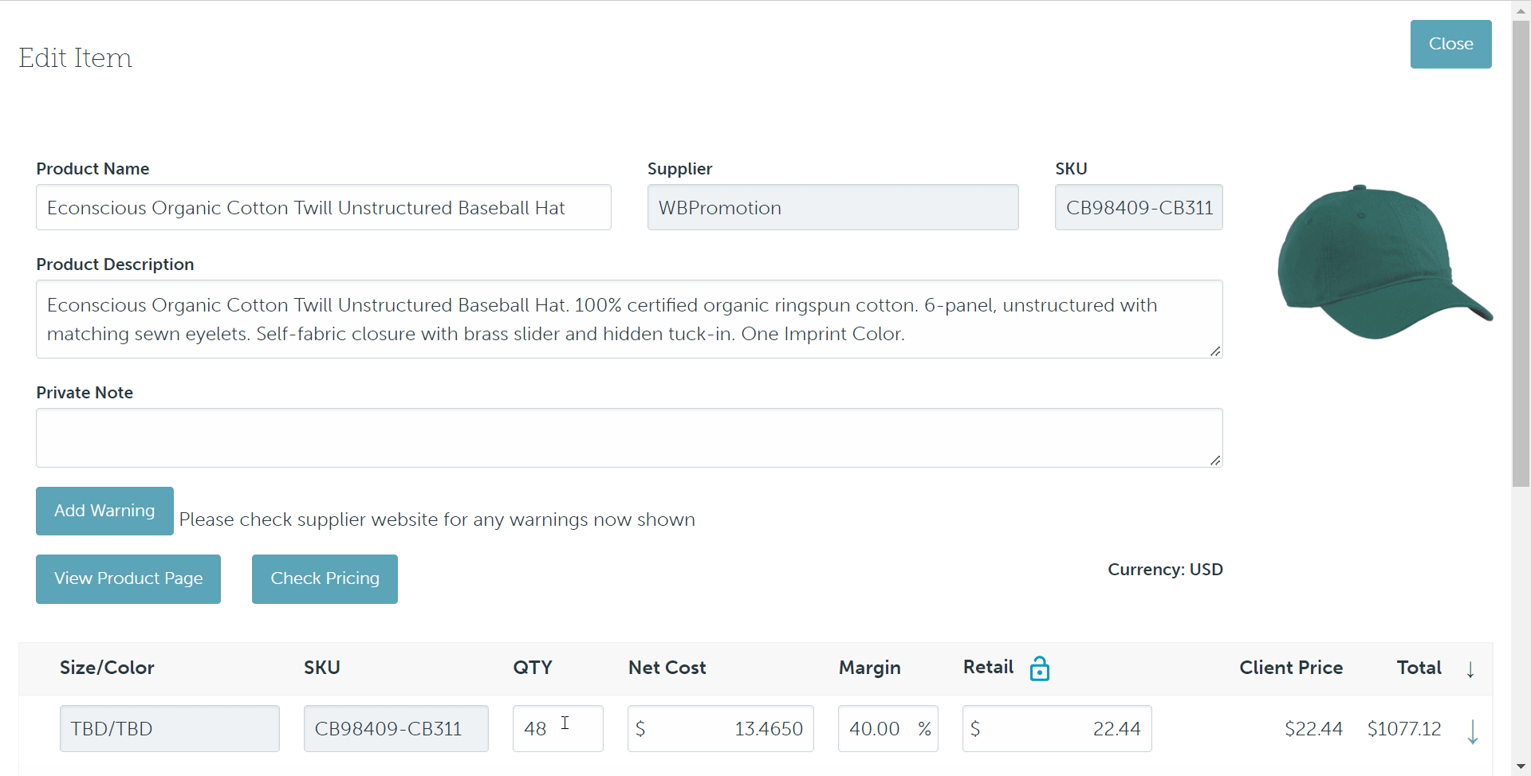Screen dimensions: 1531x776
Task: Click into the Product Description text area
Action: [x=628, y=319]
